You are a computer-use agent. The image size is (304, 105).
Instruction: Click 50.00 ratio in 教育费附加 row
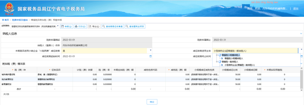coord(230,84)
